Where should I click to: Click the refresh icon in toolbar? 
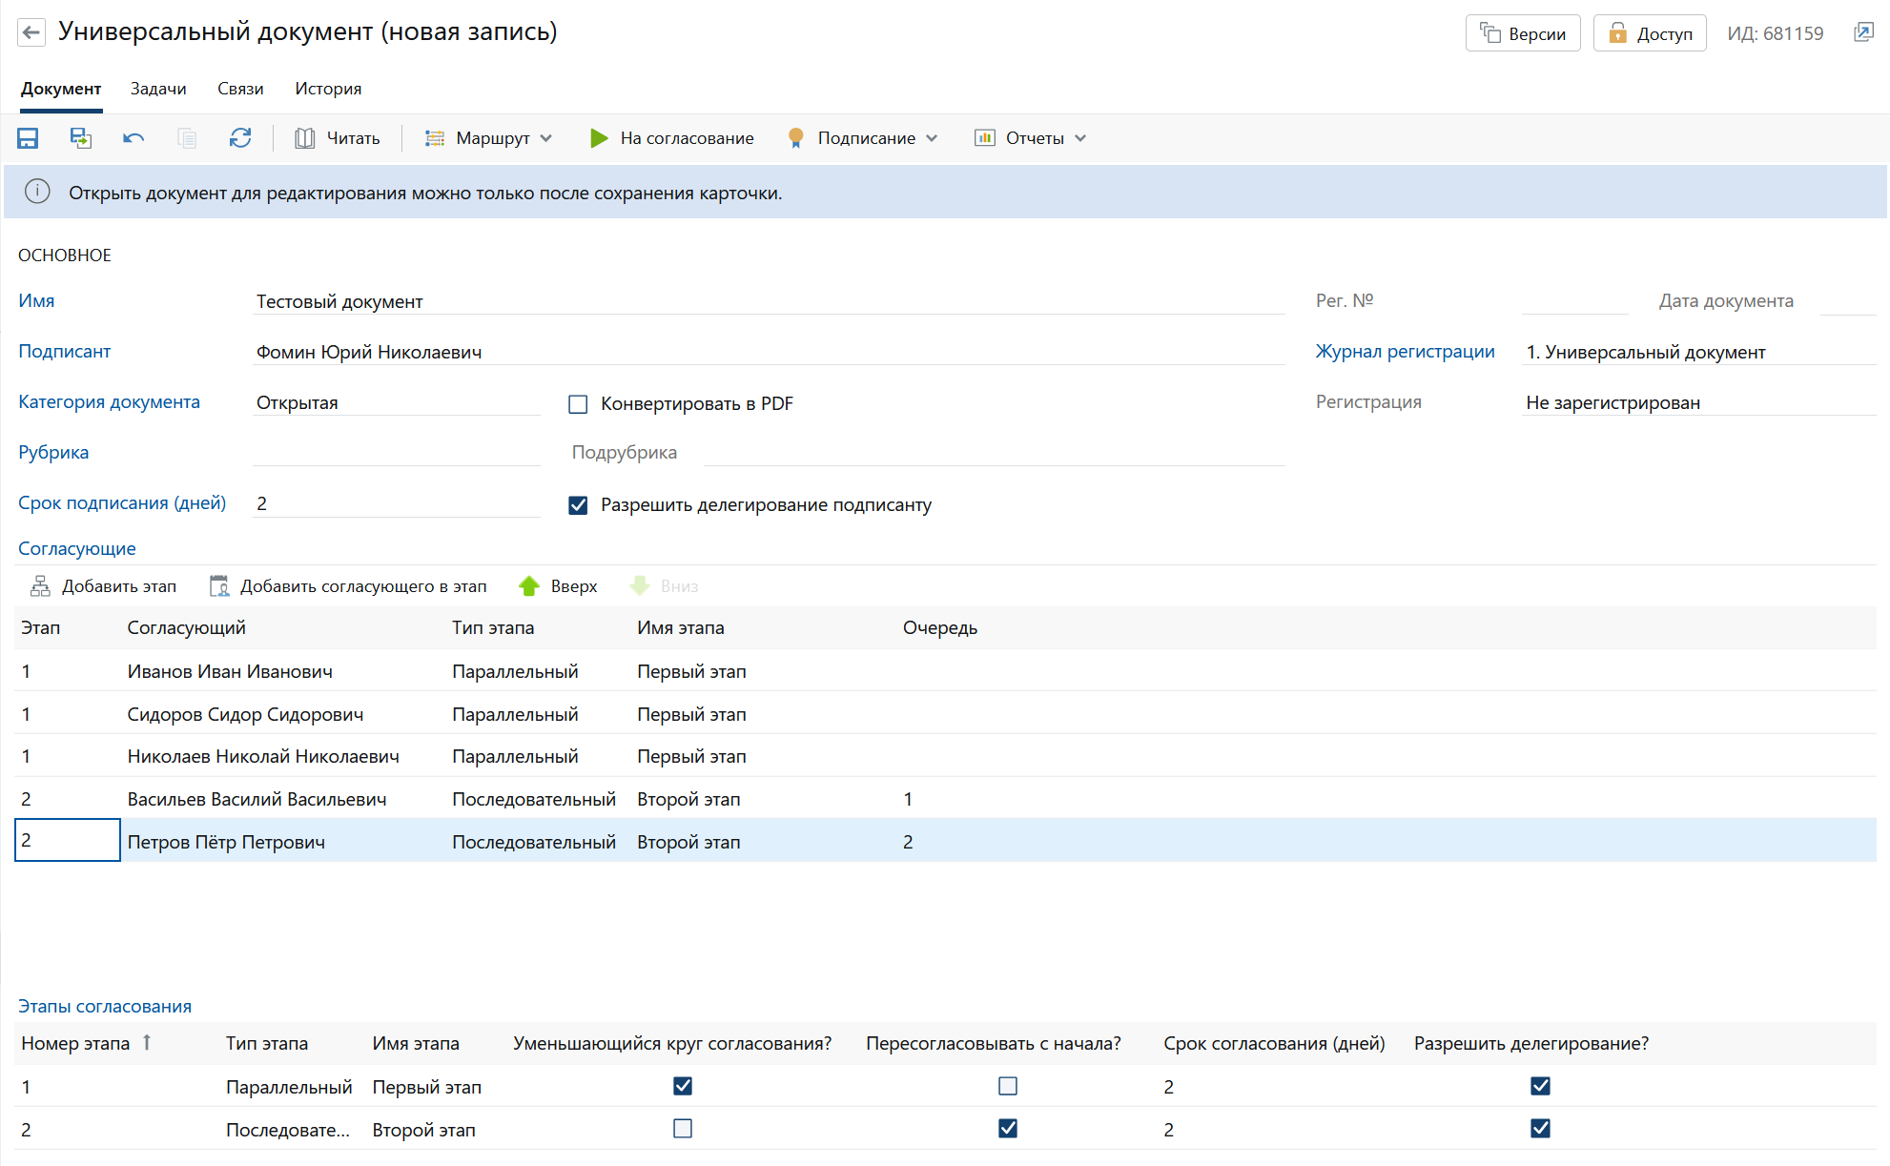coord(240,138)
